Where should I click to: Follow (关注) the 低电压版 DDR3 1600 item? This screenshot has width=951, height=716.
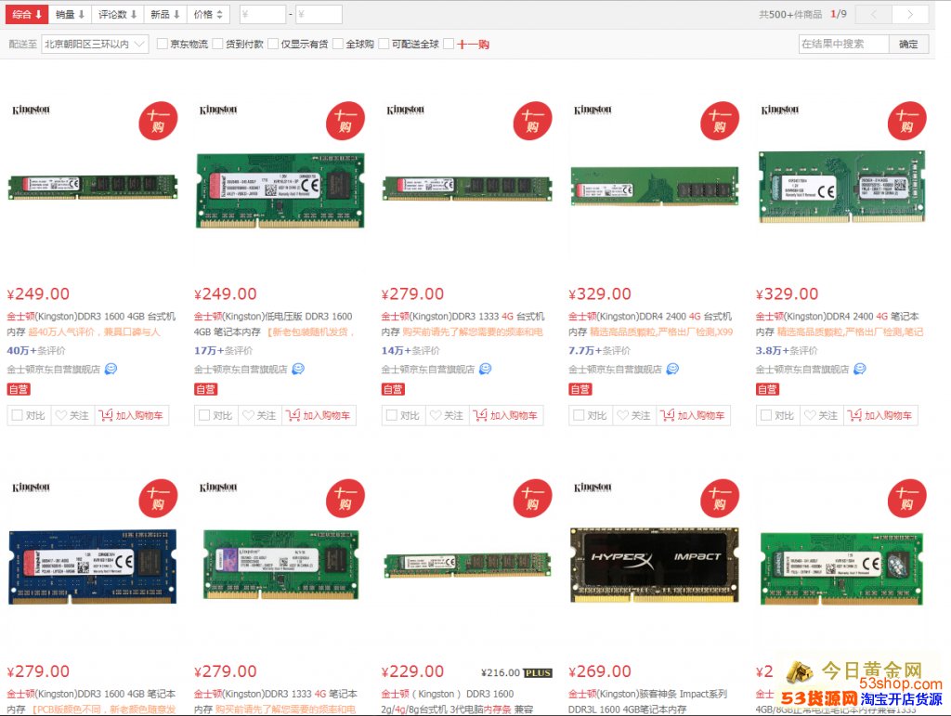(260, 415)
